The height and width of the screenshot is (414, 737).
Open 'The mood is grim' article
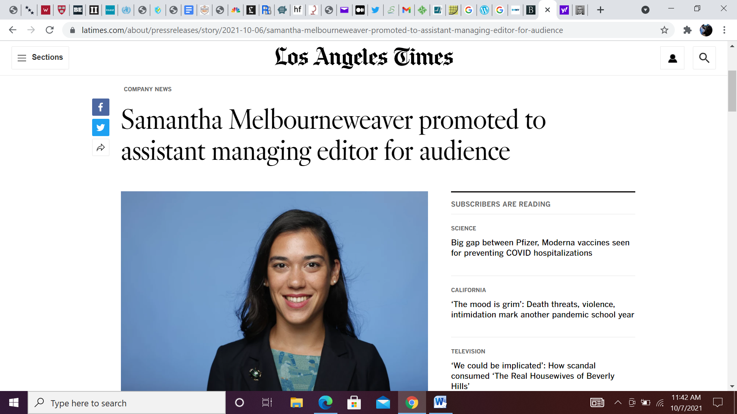click(x=542, y=309)
